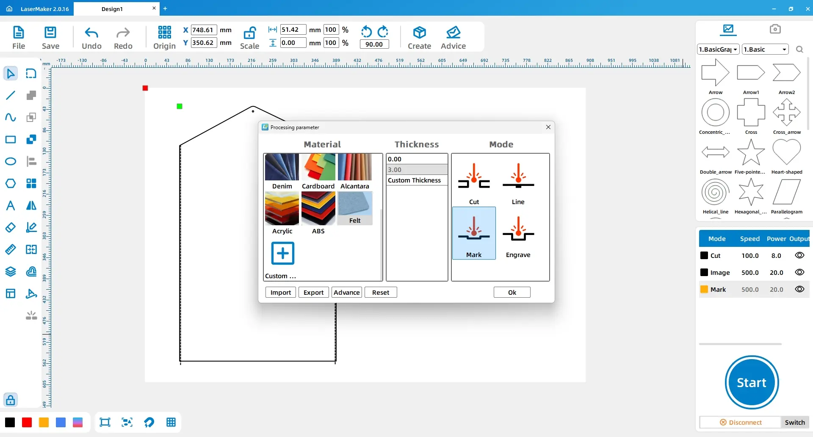The width and height of the screenshot is (813, 437).
Task: Click the Save icon
Action: tap(50, 33)
